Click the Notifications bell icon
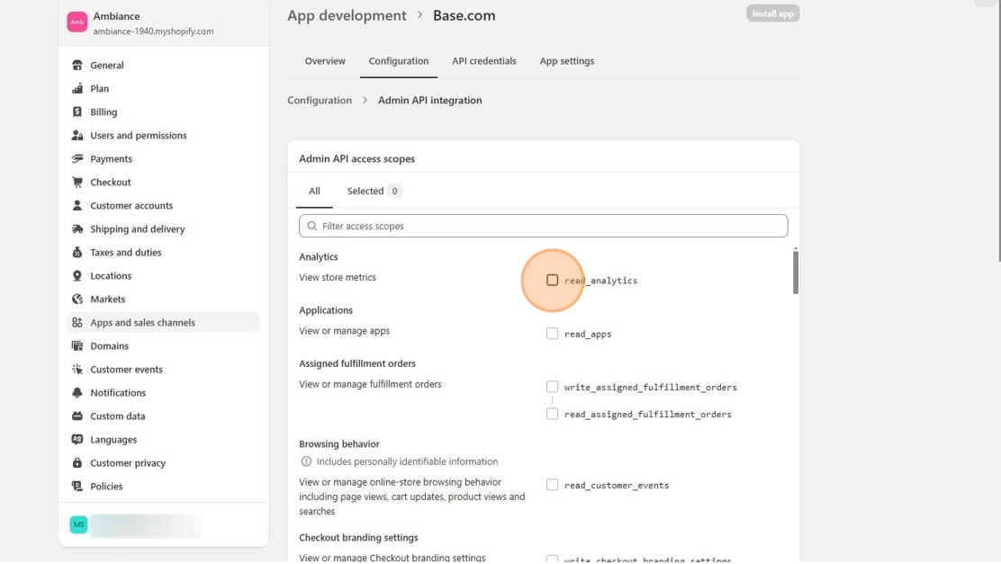1001x564 pixels. (77, 393)
